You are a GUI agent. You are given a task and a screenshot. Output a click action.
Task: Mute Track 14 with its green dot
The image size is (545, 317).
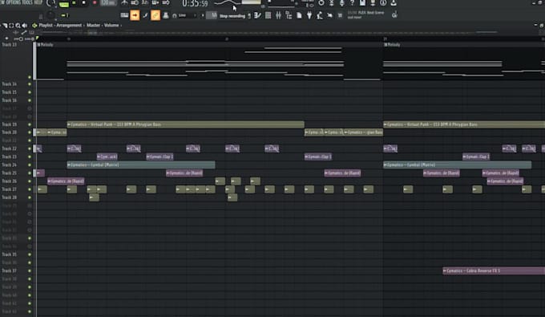coord(29,84)
